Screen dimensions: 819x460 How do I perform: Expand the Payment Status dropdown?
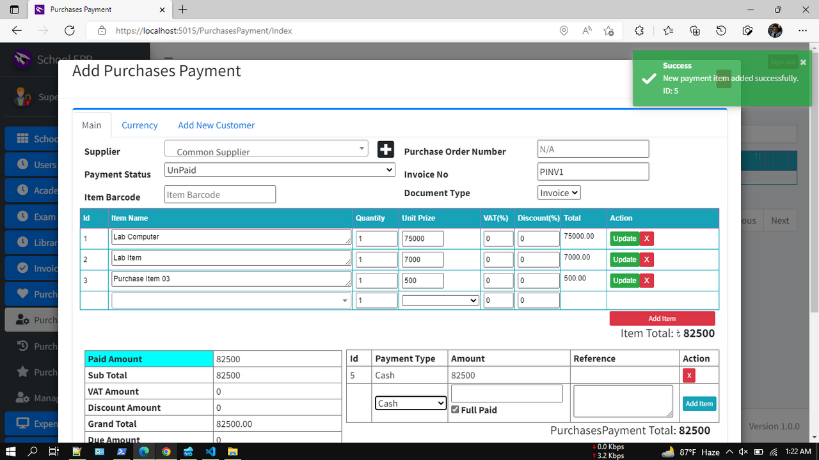click(280, 171)
